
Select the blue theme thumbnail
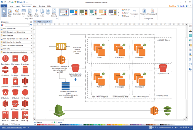point(74,12)
